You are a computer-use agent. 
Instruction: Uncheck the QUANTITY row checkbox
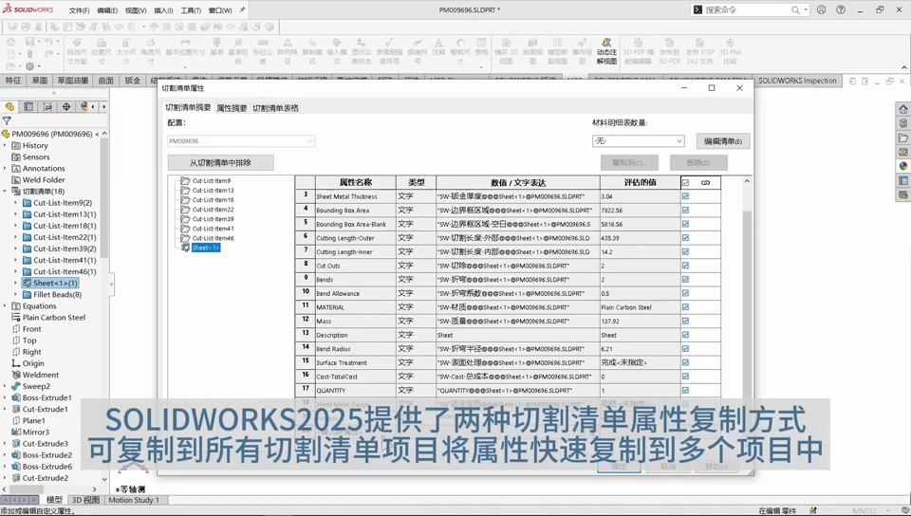pos(685,390)
